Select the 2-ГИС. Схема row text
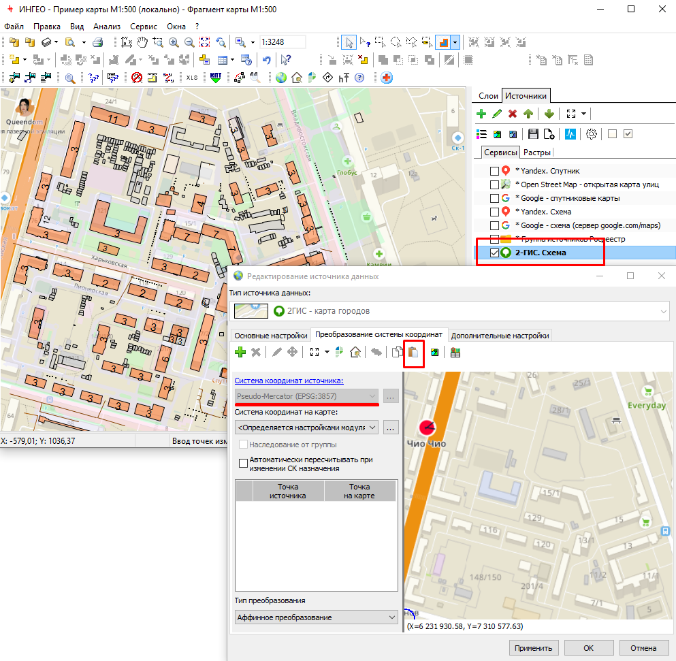This screenshot has height=661, width=676. 541,253
